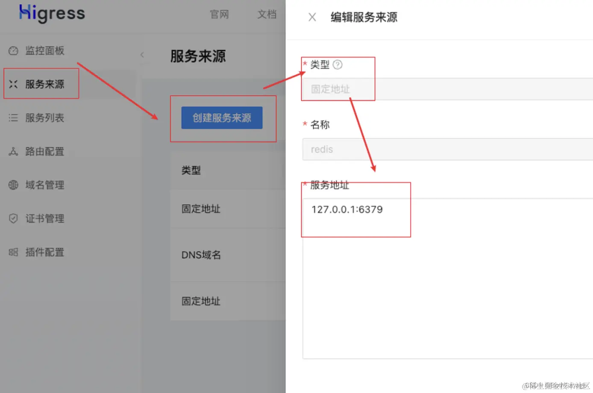Click the Higress logo
The width and height of the screenshot is (593, 393).
coord(51,14)
